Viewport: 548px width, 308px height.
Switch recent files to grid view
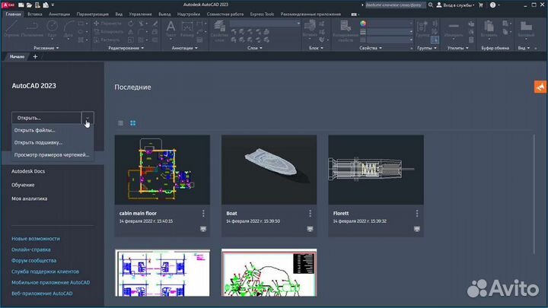(x=132, y=123)
